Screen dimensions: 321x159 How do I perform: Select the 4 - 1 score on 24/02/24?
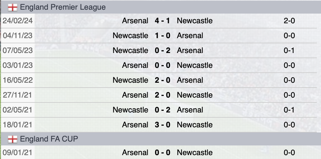pyautogui.click(x=162, y=21)
